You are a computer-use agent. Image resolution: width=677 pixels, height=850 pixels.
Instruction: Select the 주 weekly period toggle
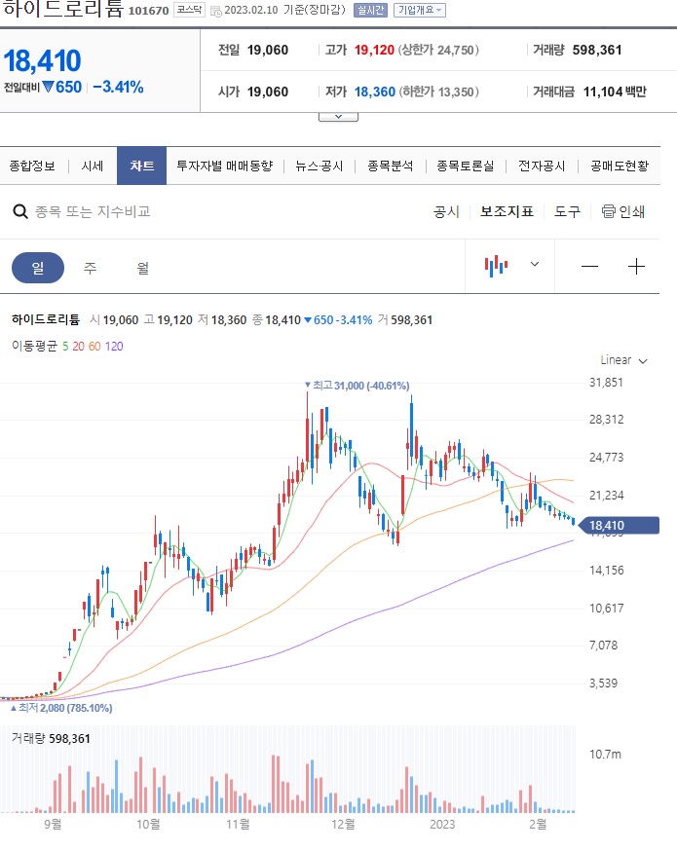90,267
